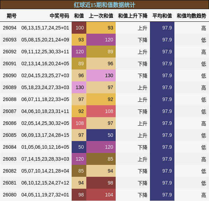Click the title 红球近15期和值数据统计
Screen dimensions: 209x201
point(104,5)
